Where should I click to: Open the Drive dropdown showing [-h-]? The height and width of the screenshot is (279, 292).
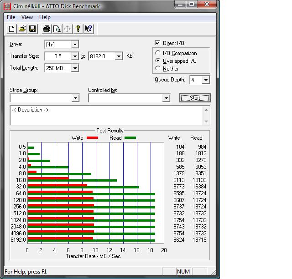(75, 45)
